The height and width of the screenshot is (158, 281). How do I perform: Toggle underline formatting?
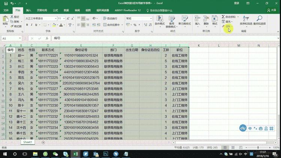(36, 25)
